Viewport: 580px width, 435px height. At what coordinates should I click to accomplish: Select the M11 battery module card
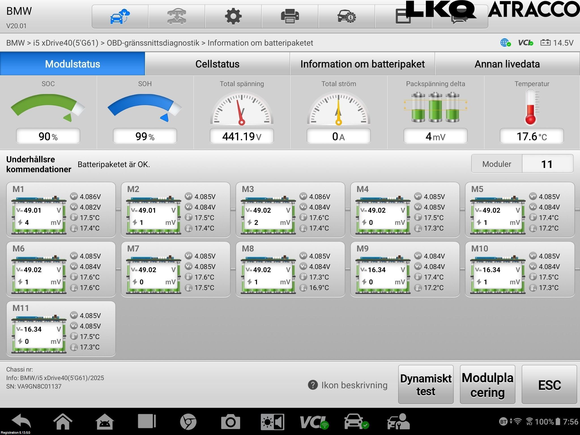61,329
